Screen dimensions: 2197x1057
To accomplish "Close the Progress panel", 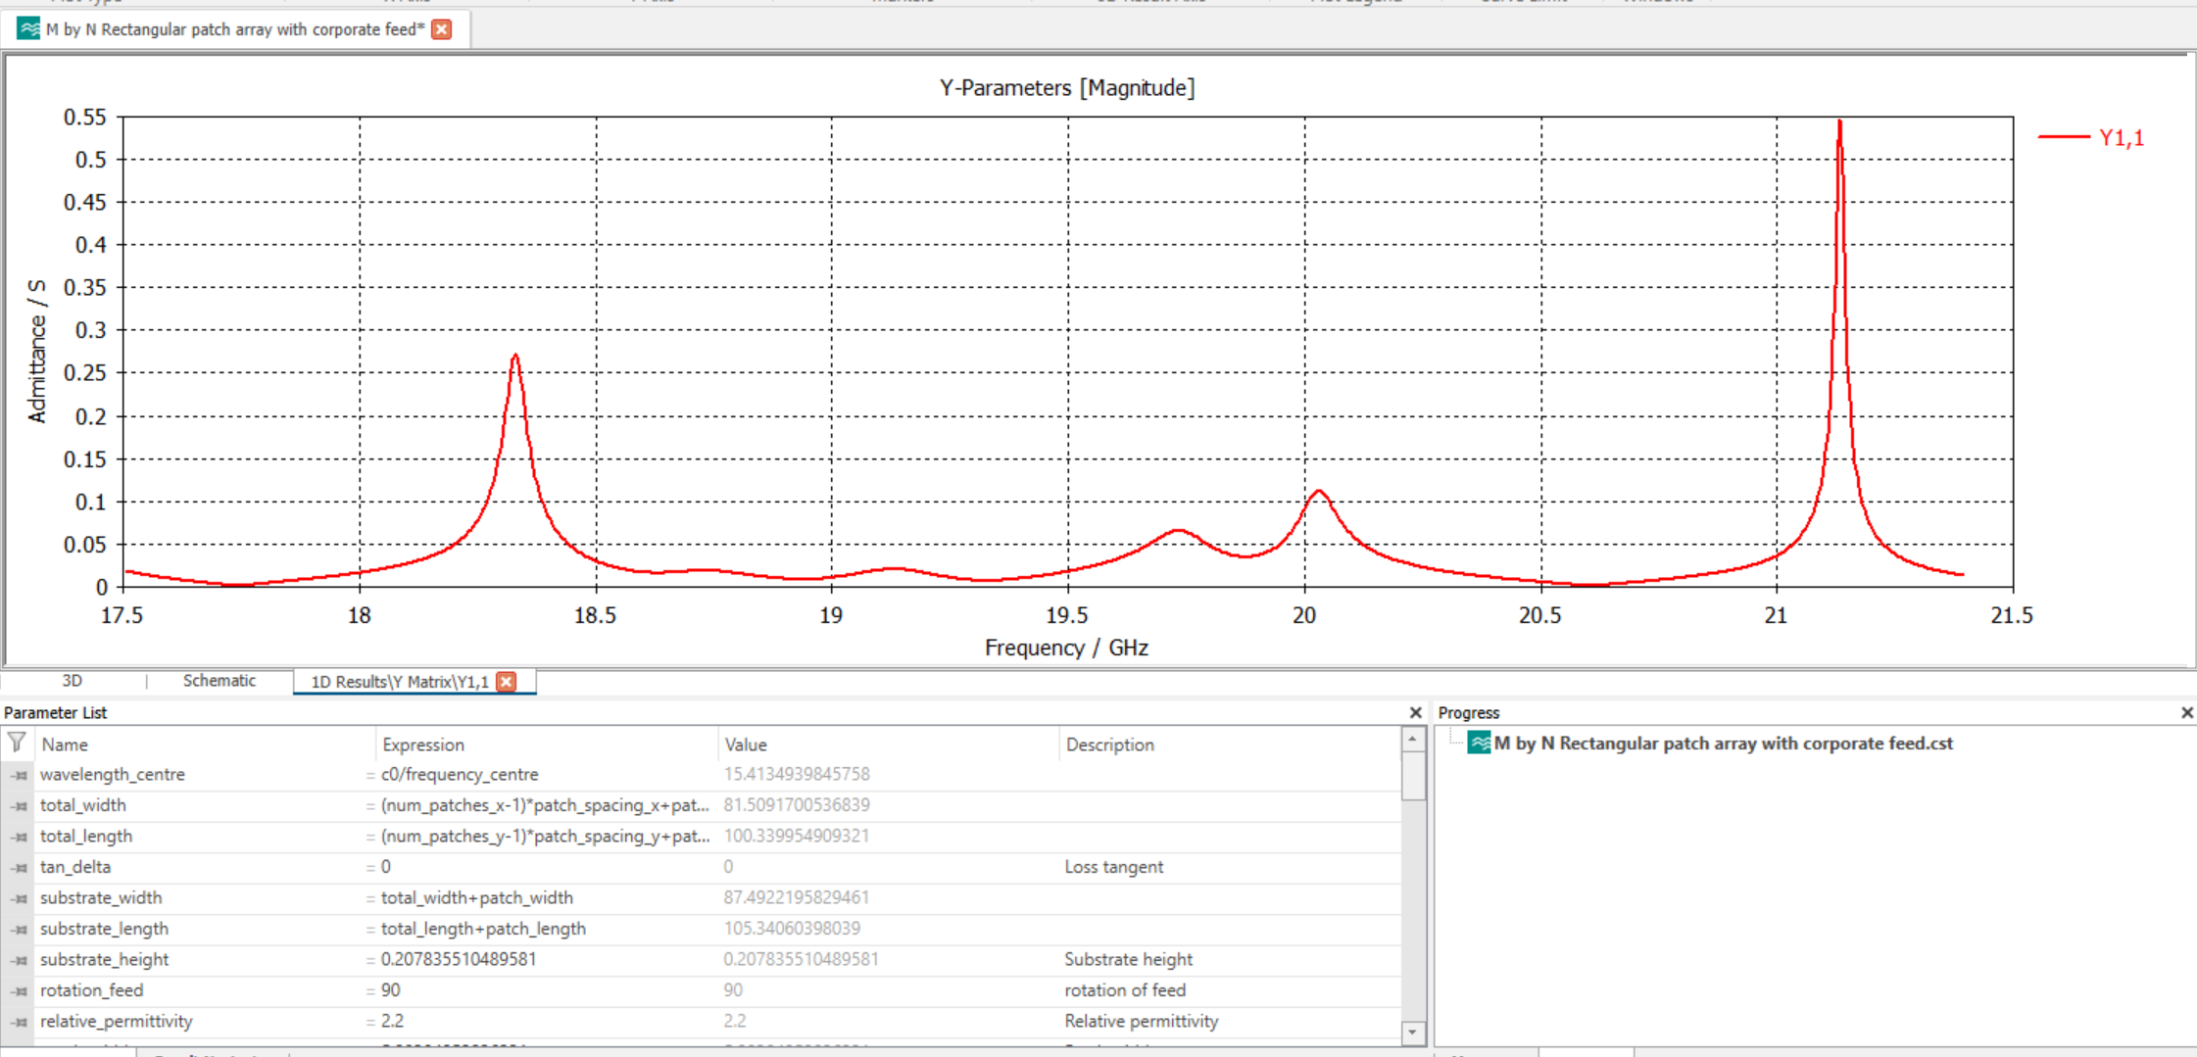I will (x=2186, y=713).
